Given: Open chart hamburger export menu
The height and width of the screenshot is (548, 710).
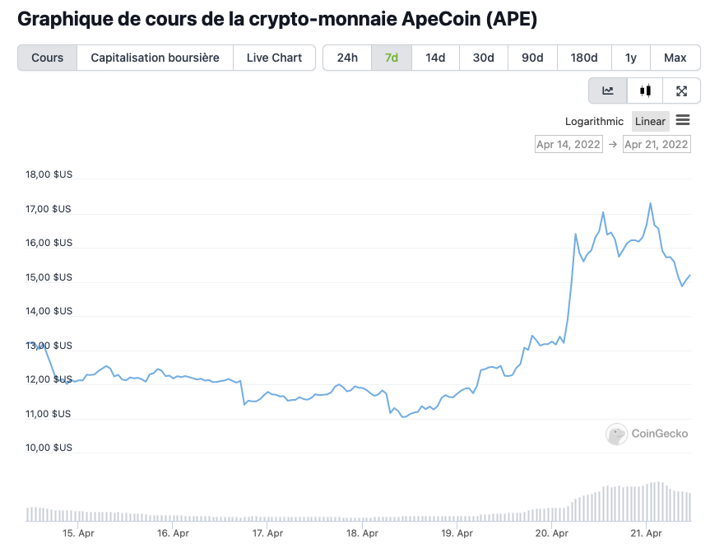Looking at the screenshot, I should click(682, 120).
